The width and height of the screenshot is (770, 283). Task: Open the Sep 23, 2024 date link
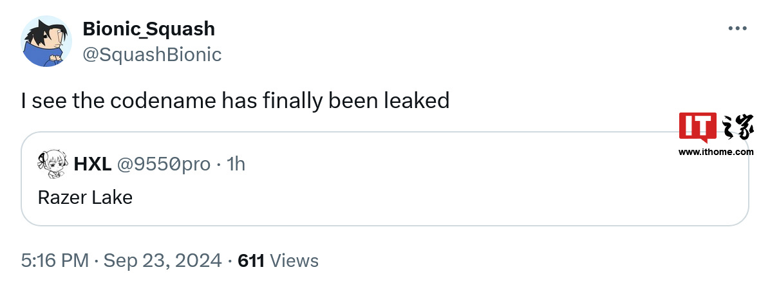163,260
